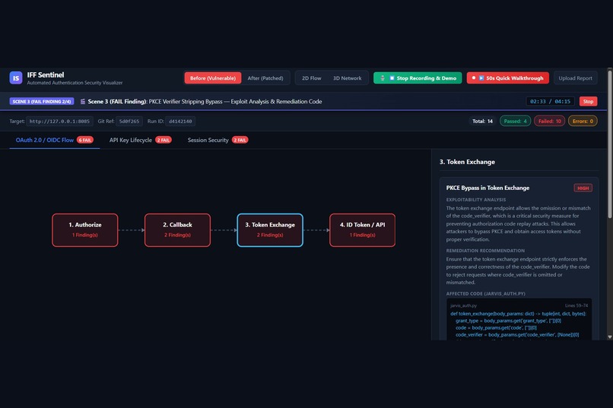Click the clapperboard icon before Scene 3 title

83,102
